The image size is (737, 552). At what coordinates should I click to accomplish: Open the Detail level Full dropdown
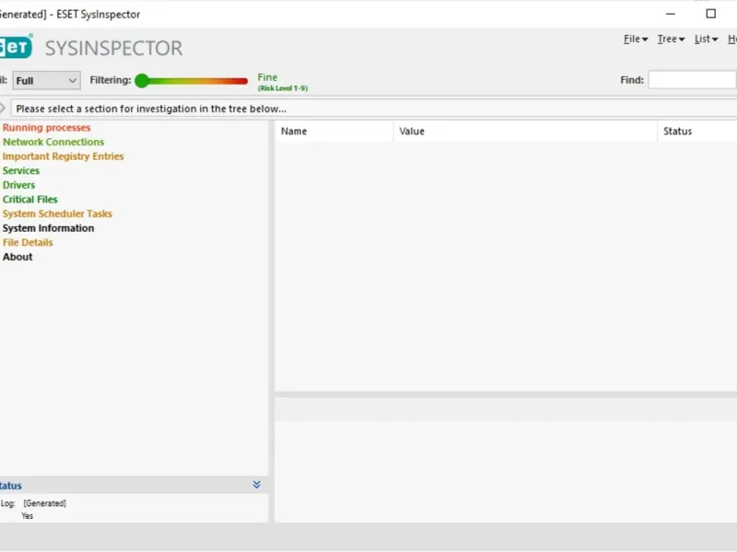(x=47, y=81)
